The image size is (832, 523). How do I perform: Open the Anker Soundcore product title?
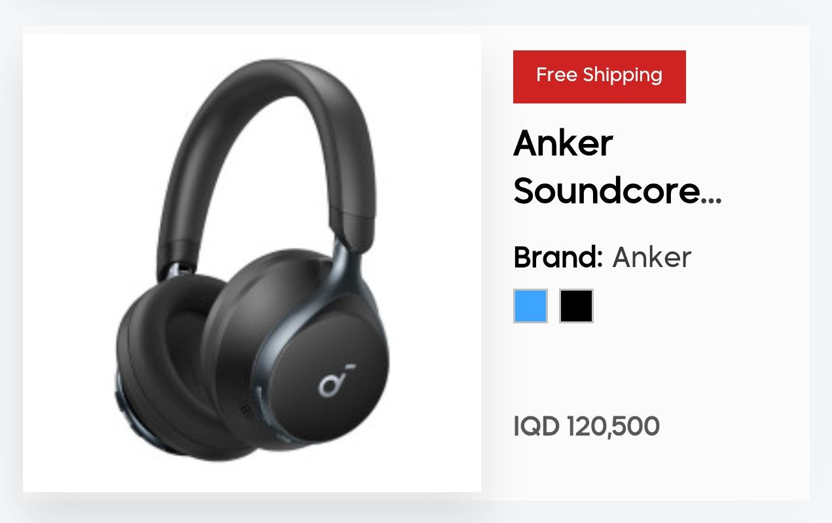(x=617, y=166)
